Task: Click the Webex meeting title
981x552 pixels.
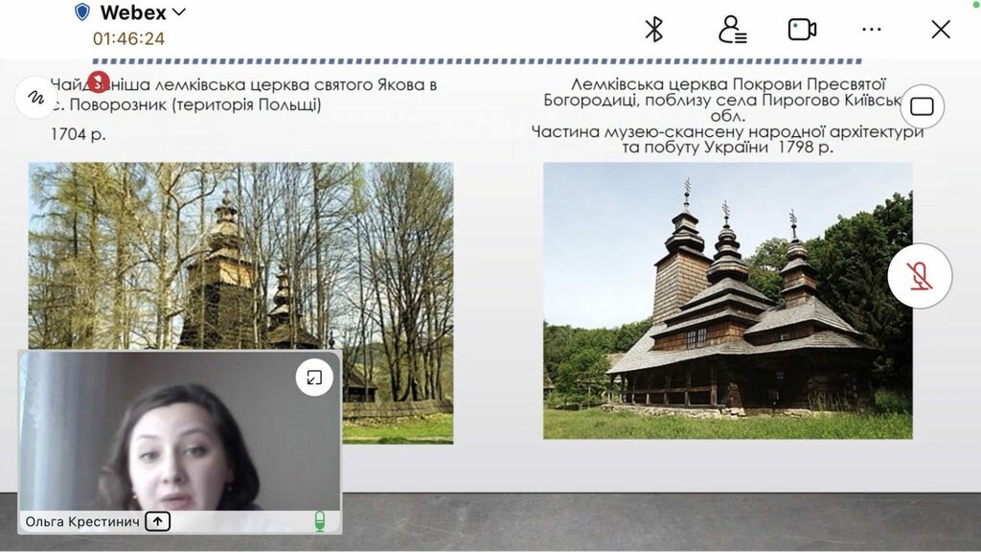Action: tap(133, 12)
